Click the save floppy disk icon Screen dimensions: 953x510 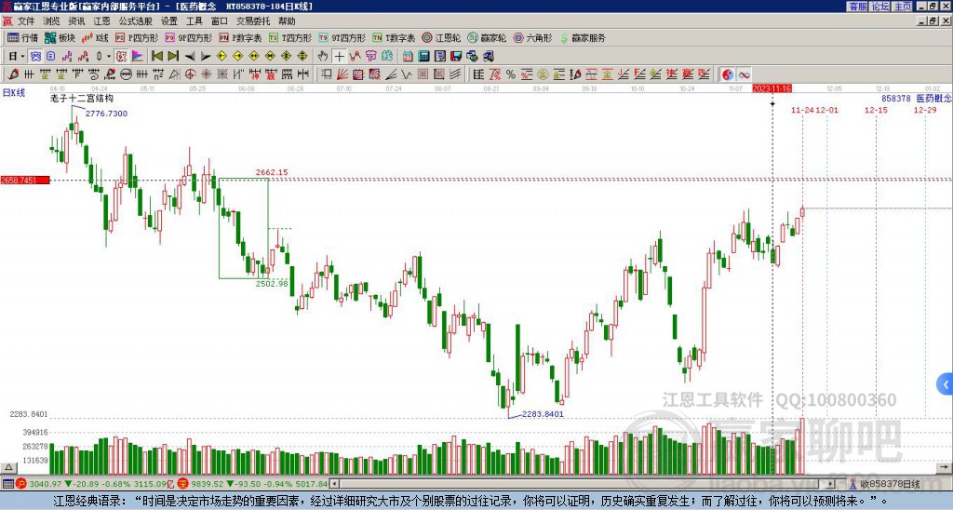click(x=456, y=57)
